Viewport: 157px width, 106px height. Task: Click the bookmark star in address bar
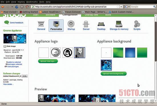click(x=118, y=7)
